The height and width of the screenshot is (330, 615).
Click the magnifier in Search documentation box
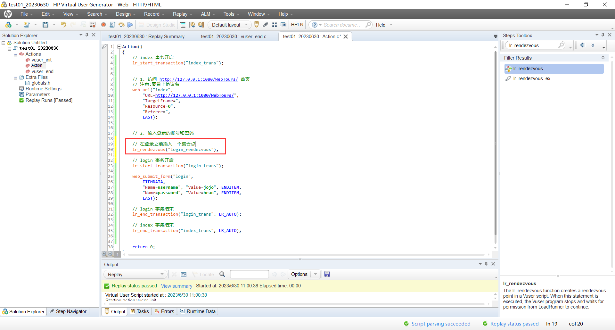pyautogui.click(x=368, y=25)
